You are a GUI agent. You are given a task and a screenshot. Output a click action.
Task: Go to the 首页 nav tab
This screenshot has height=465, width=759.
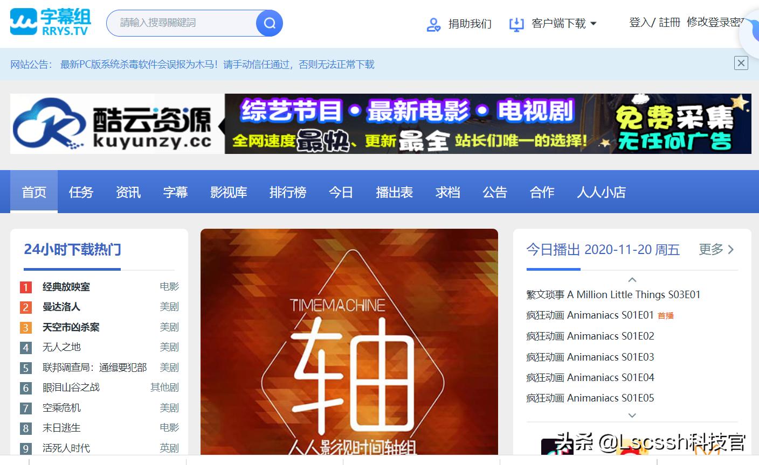point(34,192)
